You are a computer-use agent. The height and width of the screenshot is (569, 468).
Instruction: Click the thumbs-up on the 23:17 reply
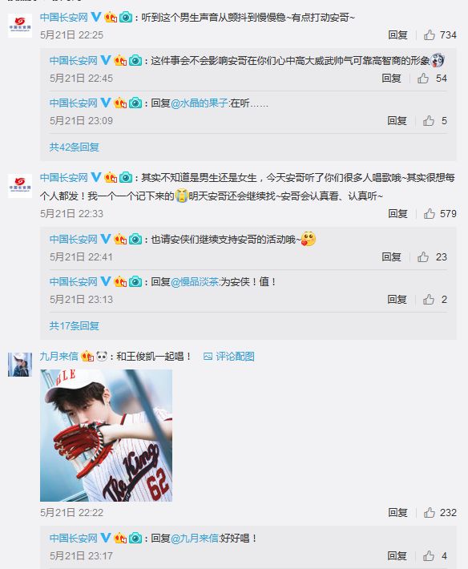point(429,555)
